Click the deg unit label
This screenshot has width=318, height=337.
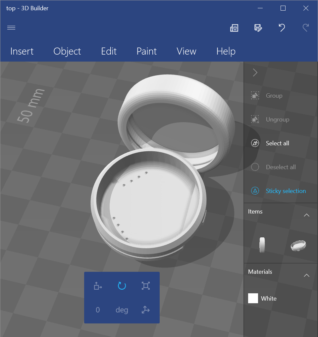tap(122, 310)
